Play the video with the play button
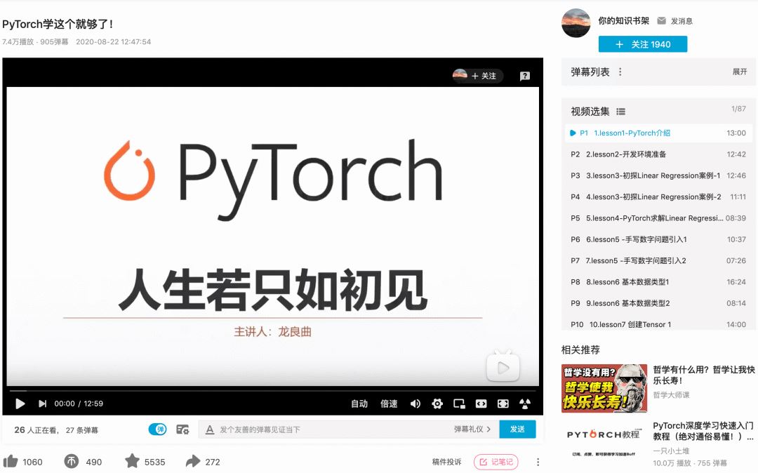 pyautogui.click(x=20, y=404)
